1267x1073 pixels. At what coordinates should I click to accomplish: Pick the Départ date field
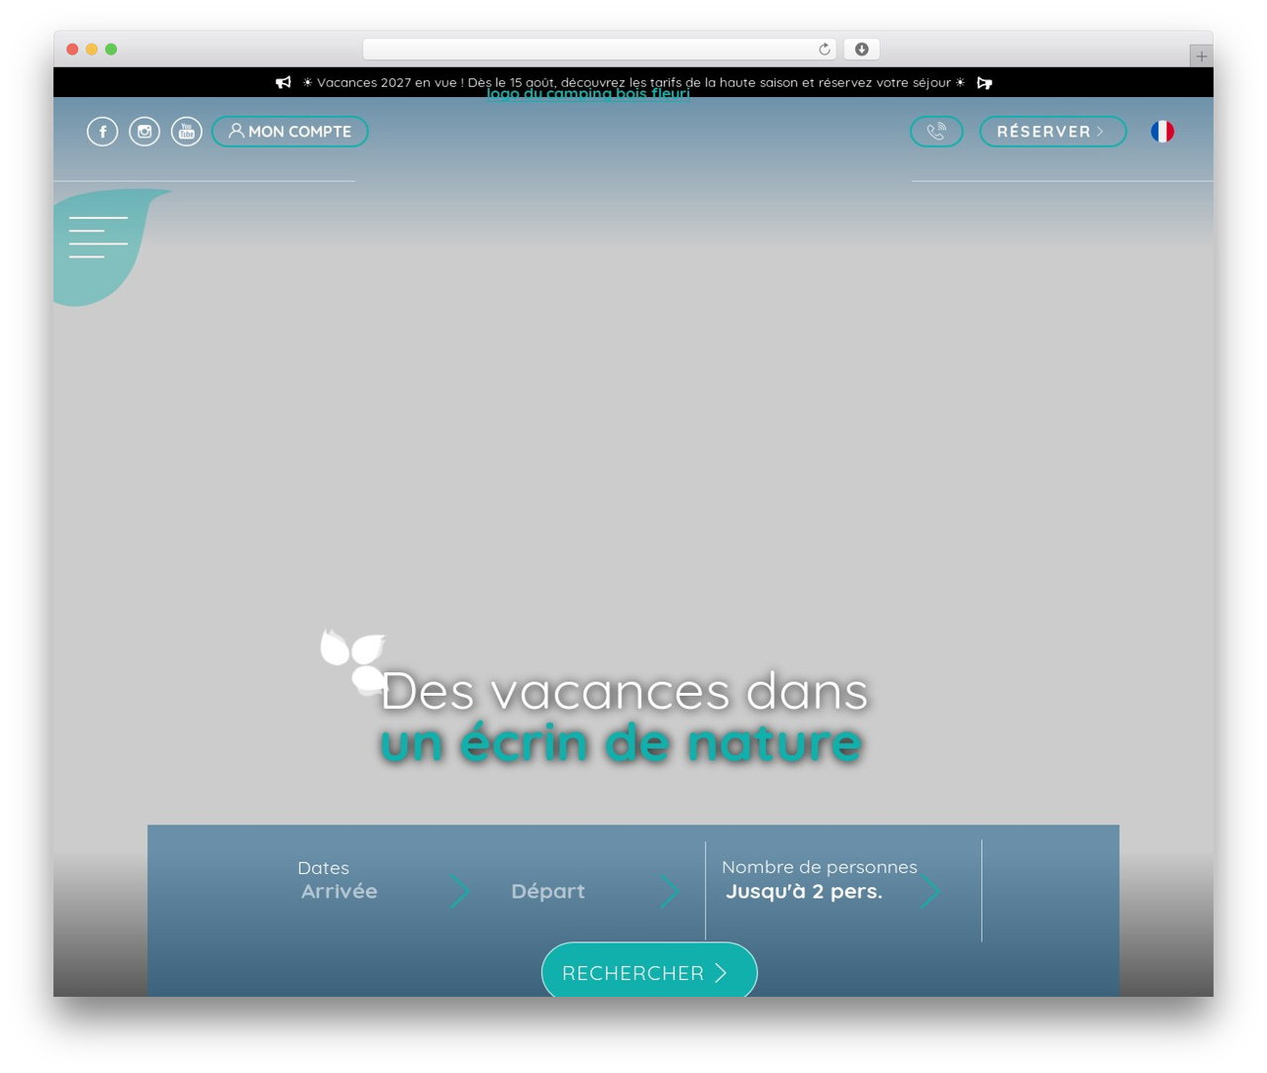[x=596, y=891]
